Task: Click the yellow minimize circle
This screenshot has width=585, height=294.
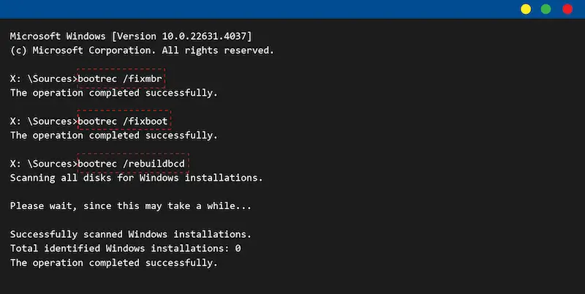Action: pyautogui.click(x=526, y=10)
